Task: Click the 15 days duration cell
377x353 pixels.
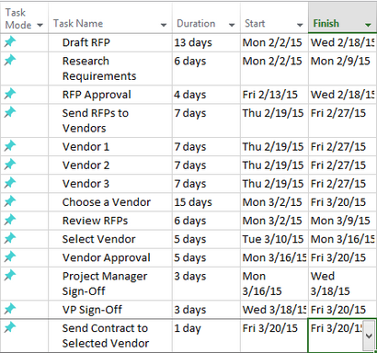Action: (x=206, y=202)
